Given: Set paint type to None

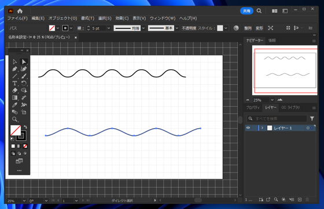Looking at the screenshot, I should tap(25, 146).
